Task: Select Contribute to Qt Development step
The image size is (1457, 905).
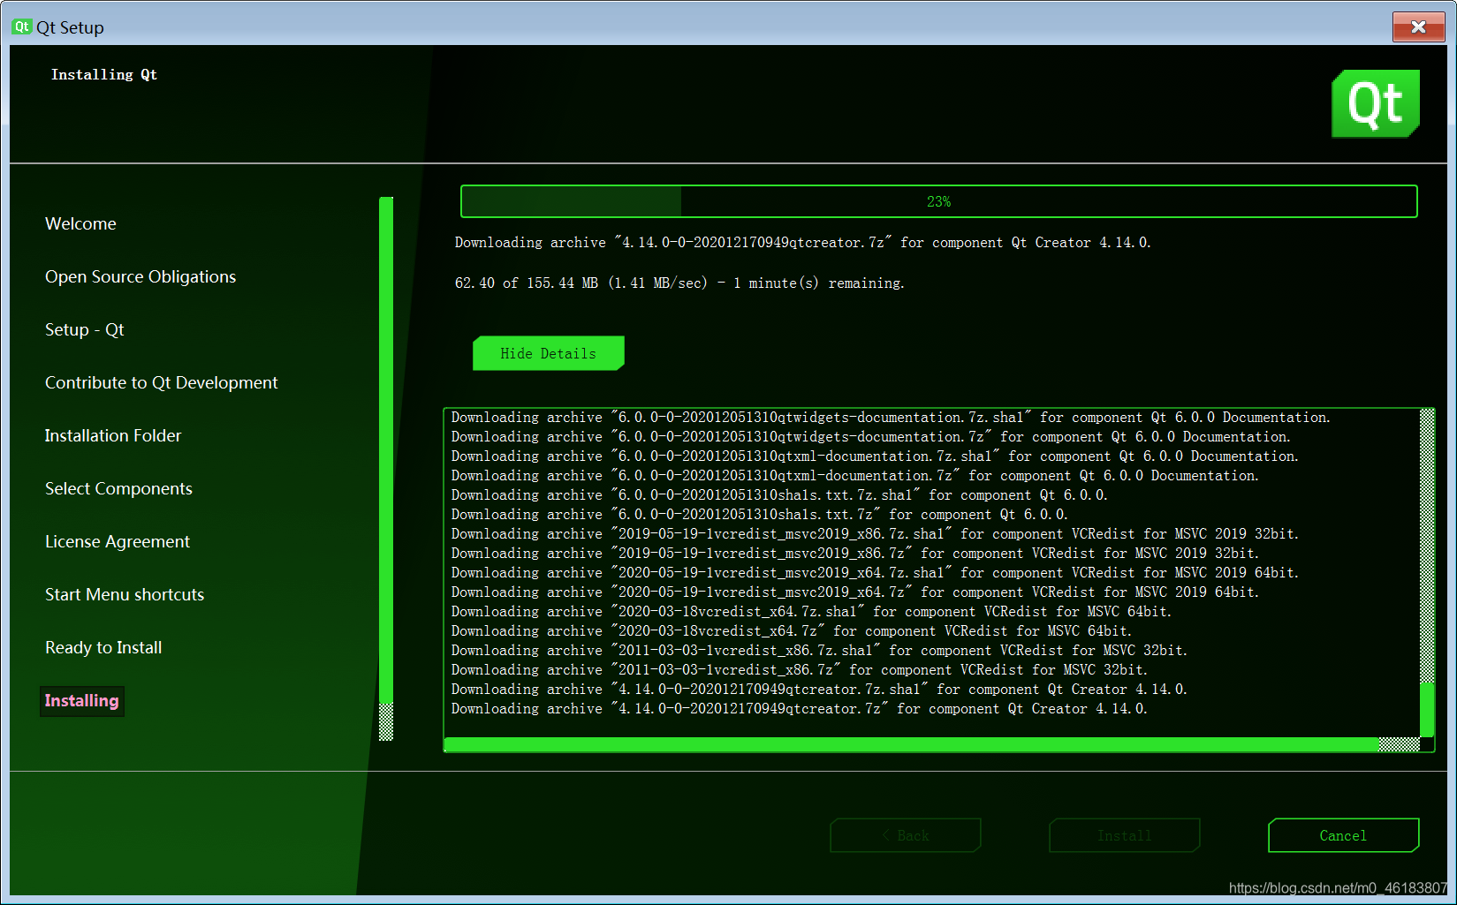Action: point(162,382)
